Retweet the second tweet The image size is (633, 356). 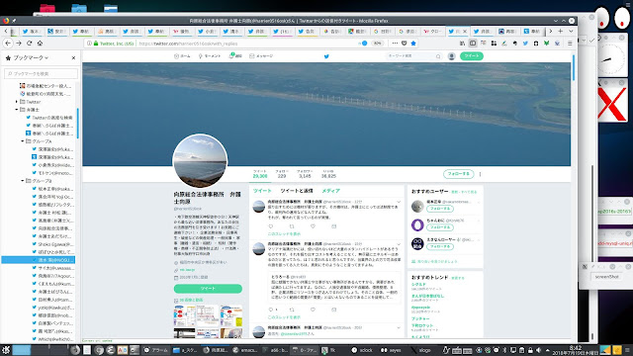(x=292, y=310)
